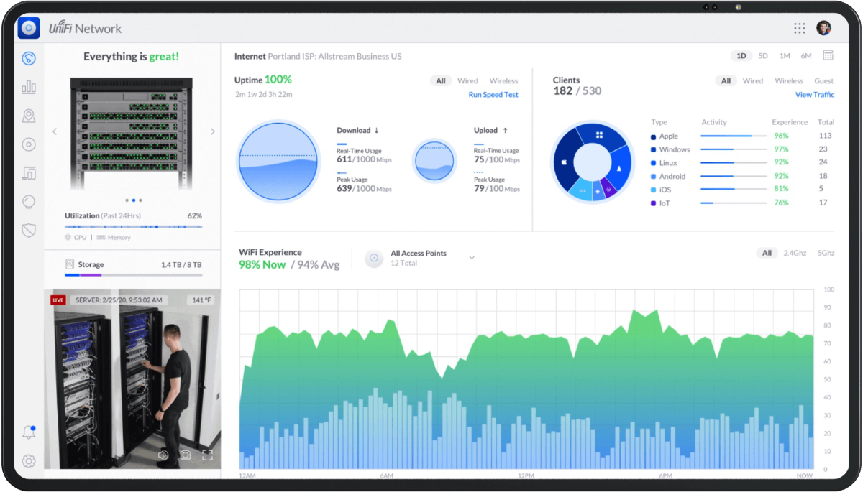Switch time range to 1M
863x492 pixels.
785,56
